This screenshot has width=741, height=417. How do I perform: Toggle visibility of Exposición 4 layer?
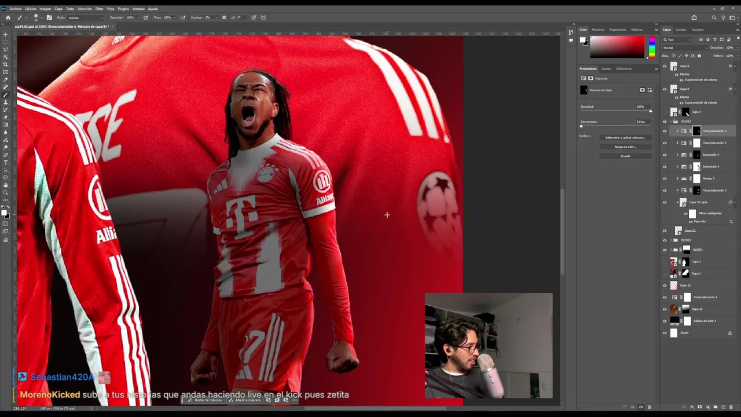(665, 155)
